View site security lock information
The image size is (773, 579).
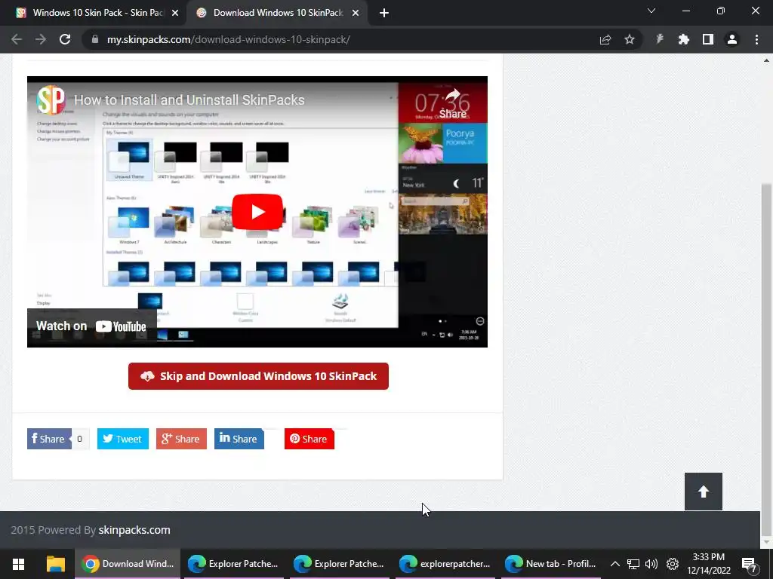[94, 39]
